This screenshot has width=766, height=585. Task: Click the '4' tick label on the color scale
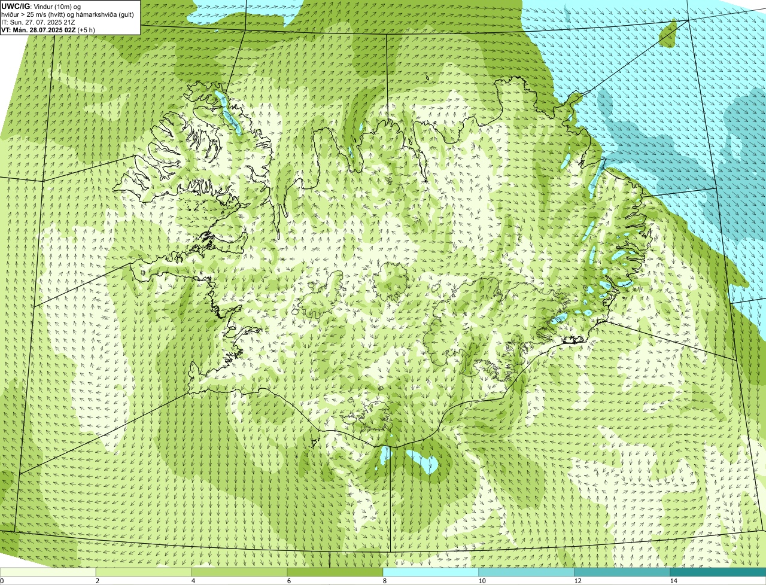pyautogui.click(x=193, y=581)
